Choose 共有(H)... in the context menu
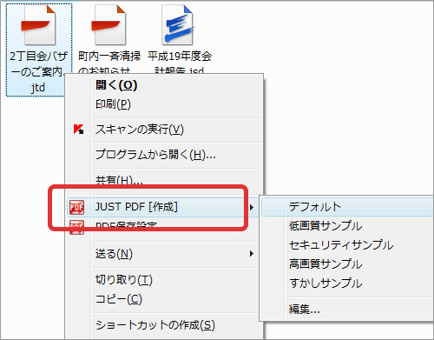The image size is (434, 340). tap(119, 180)
